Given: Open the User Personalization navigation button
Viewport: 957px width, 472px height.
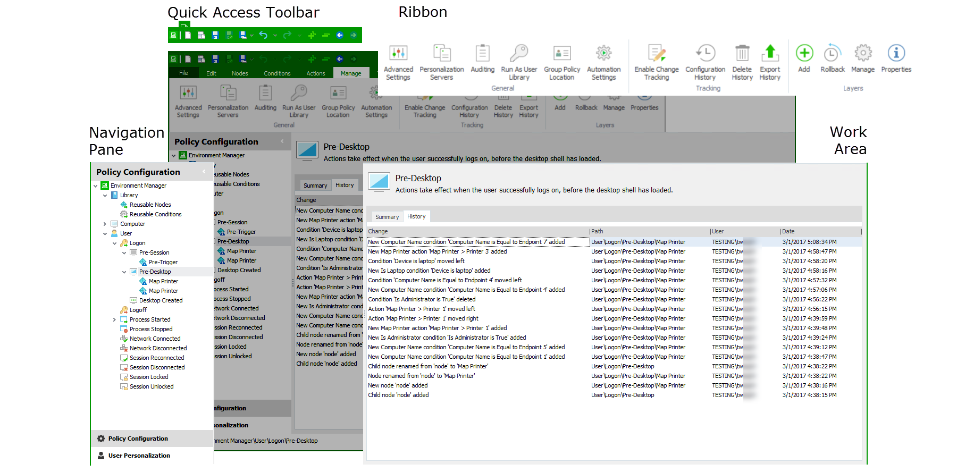Looking at the screenshot, I should (x=139, y=456).
